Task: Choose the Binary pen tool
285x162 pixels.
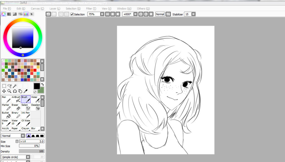Action: click(x=16, y=115)
